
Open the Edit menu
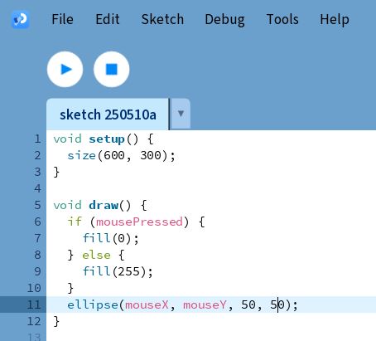108,19
